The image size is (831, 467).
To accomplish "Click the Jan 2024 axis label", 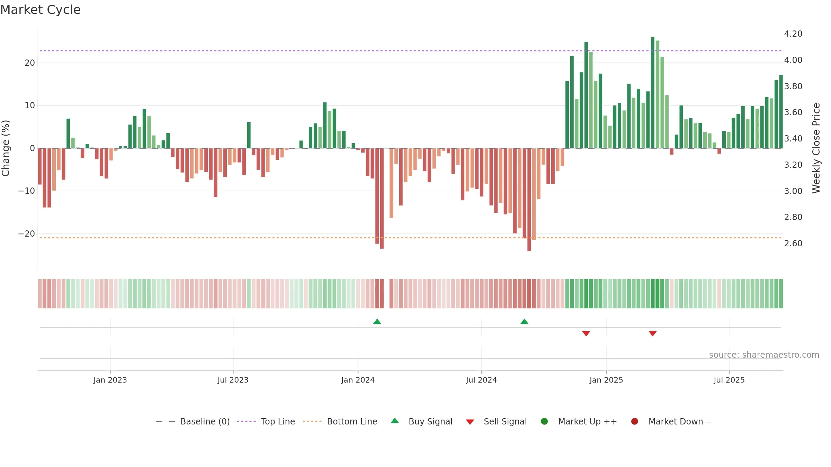I will 358,380.
